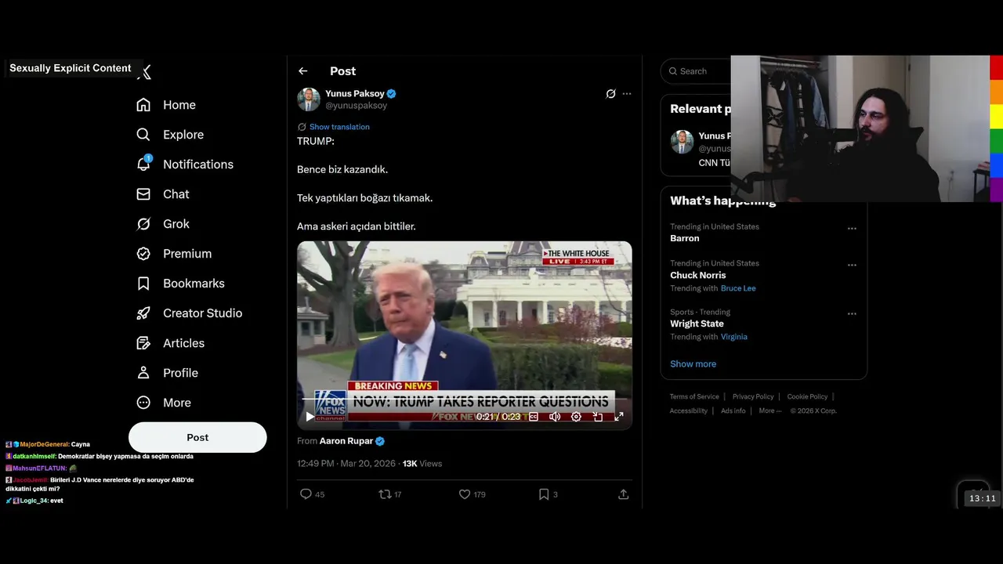This screenshot has height=564, width=1003.
Task: Open the Explore magnifier icon
Action: pyautogui.click(x=143, y=135)
